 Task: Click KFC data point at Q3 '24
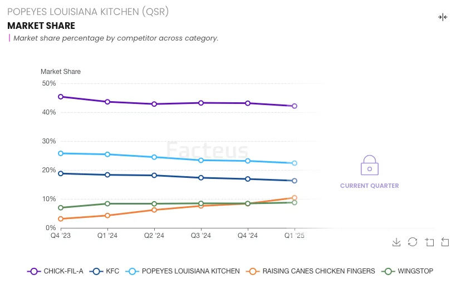click(x=201, y=178)
